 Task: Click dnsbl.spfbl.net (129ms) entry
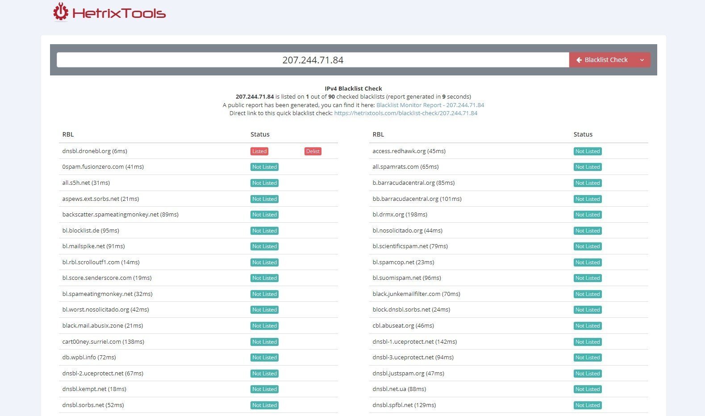click(x=404, y=405)
